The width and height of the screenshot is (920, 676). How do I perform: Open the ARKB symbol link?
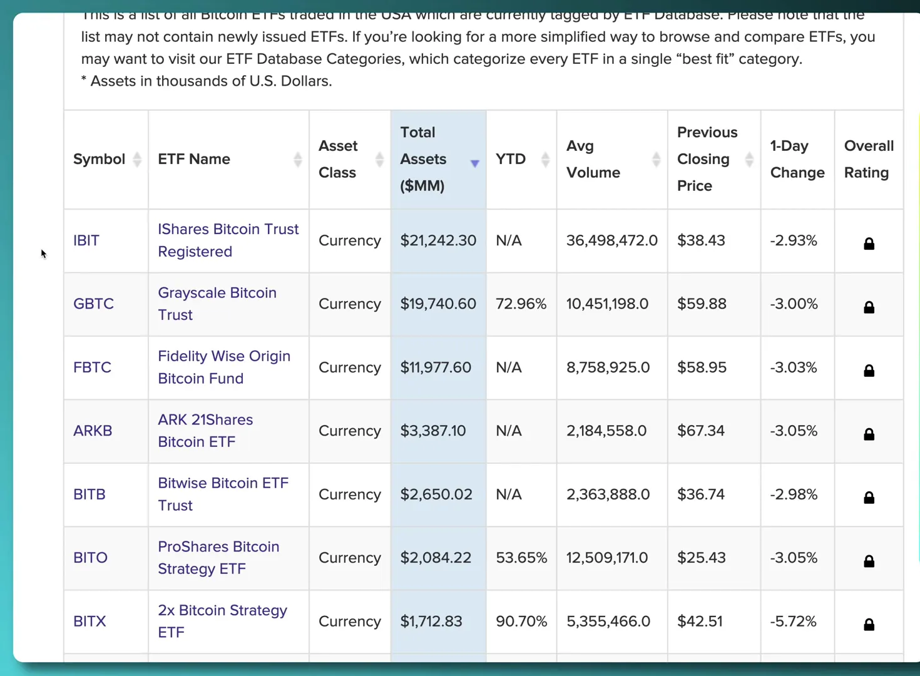(x=93, y=431)
